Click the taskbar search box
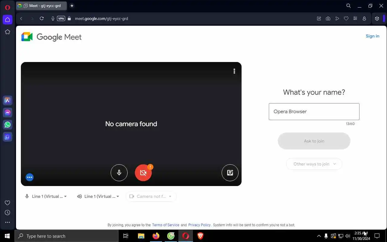The image size is (387, 242). pos(67,236)
